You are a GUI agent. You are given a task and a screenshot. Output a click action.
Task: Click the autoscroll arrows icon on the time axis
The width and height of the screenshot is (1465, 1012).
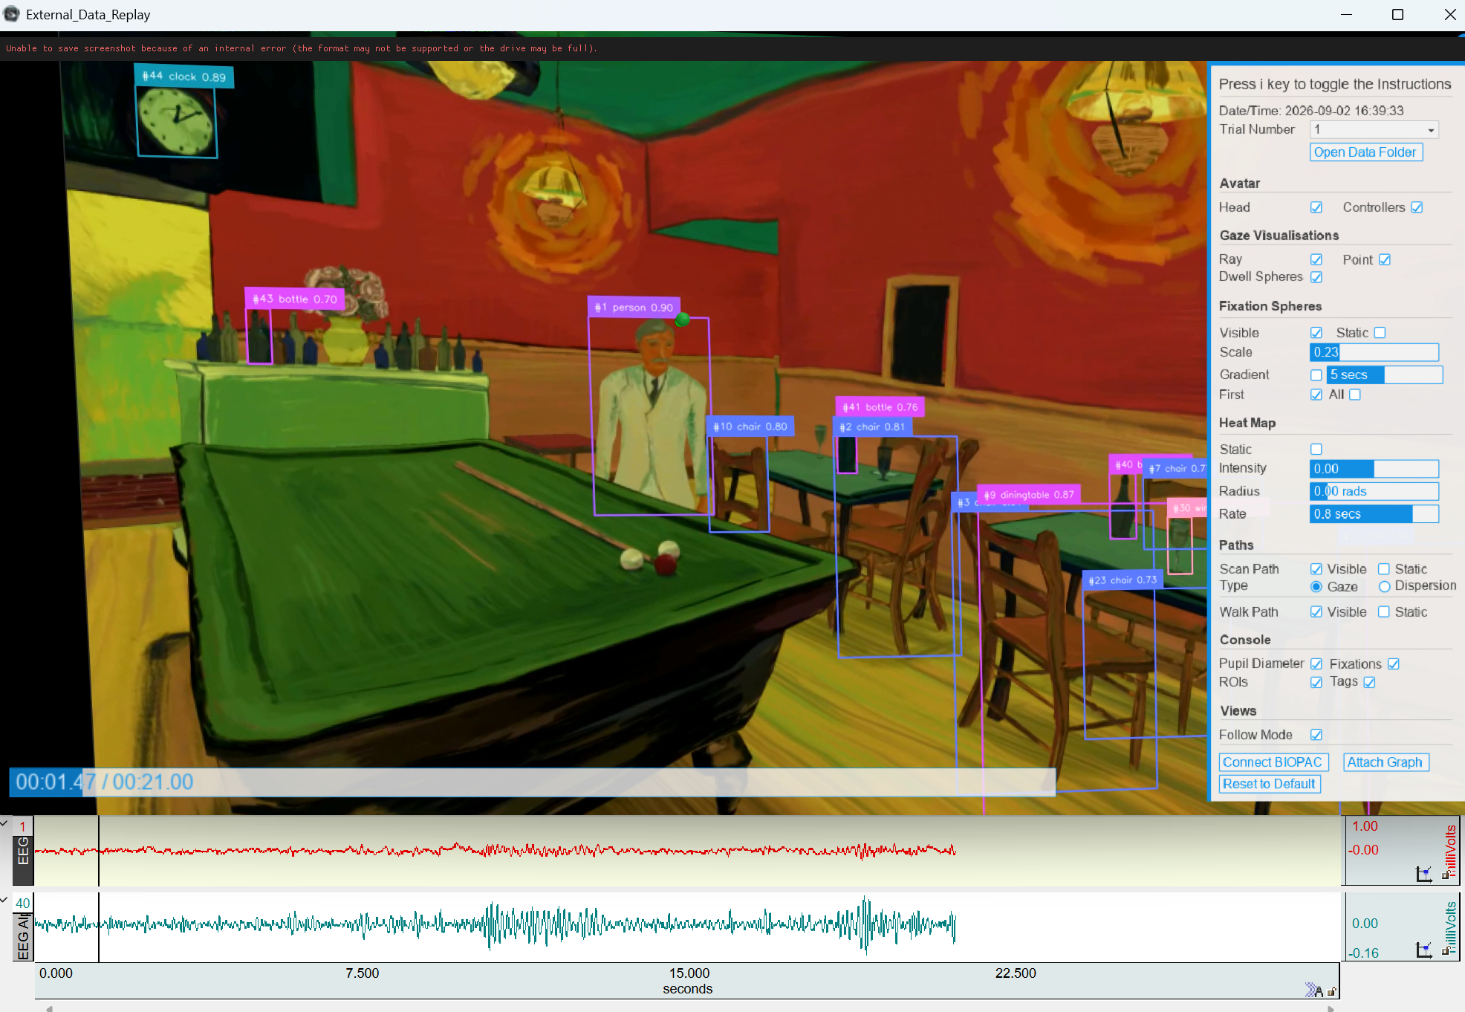click(x=1313, y=990)
